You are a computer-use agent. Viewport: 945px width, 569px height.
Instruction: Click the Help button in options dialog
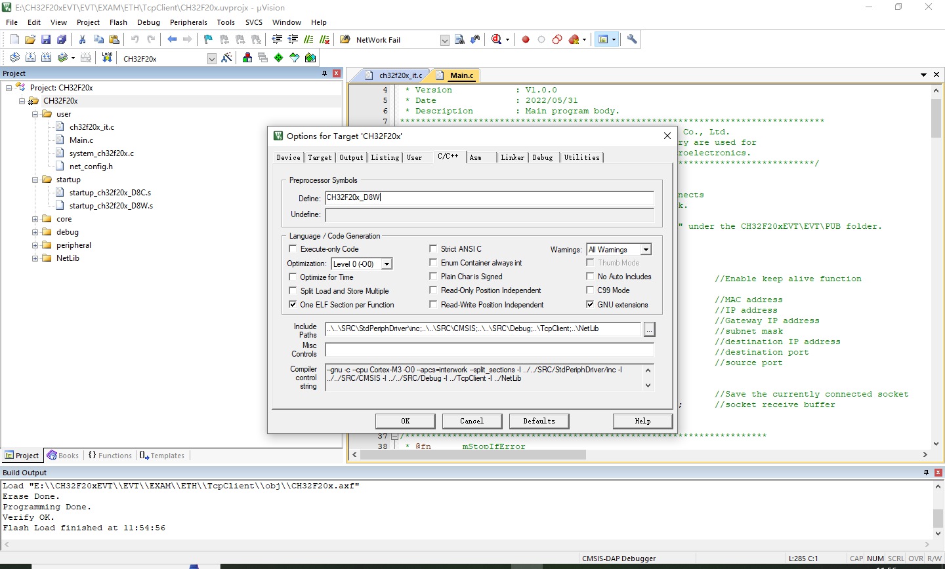pos(642,421)
